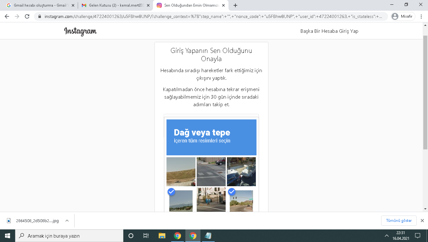Click the Instagram logo

pos(80,31)
